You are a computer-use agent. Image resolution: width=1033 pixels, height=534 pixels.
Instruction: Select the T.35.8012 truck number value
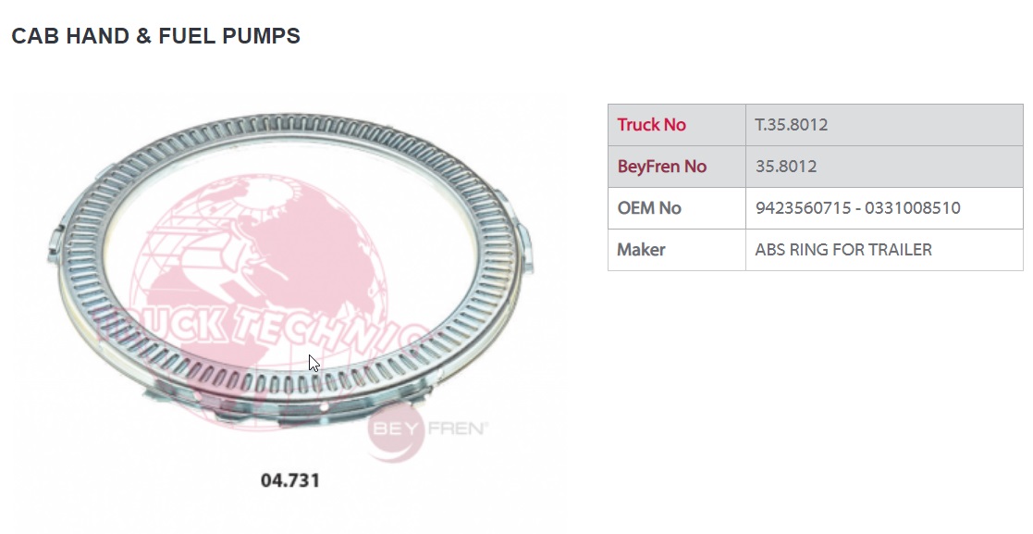point(792,125)
